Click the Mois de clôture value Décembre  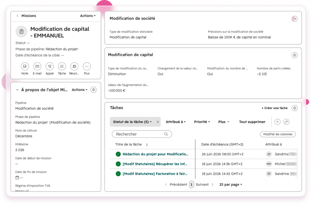pos(24,136)
